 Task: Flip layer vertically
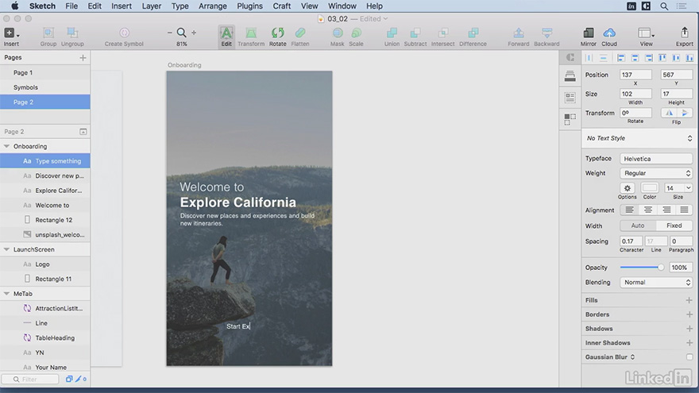tap(685, 114)
